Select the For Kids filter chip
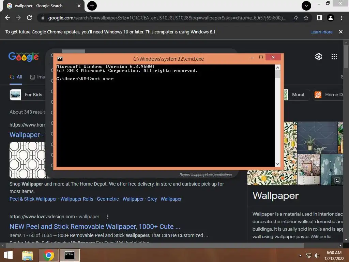Viewport: 349px width, 262px height. point(27,95)
